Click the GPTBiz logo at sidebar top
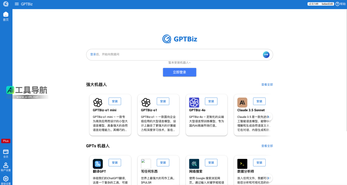Image resolution: width=347 pixels, height=185 pixels. (6, 4)
